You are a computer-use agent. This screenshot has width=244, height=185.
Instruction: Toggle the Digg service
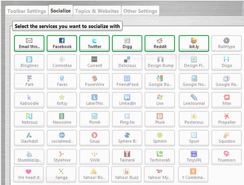[127, 43]
